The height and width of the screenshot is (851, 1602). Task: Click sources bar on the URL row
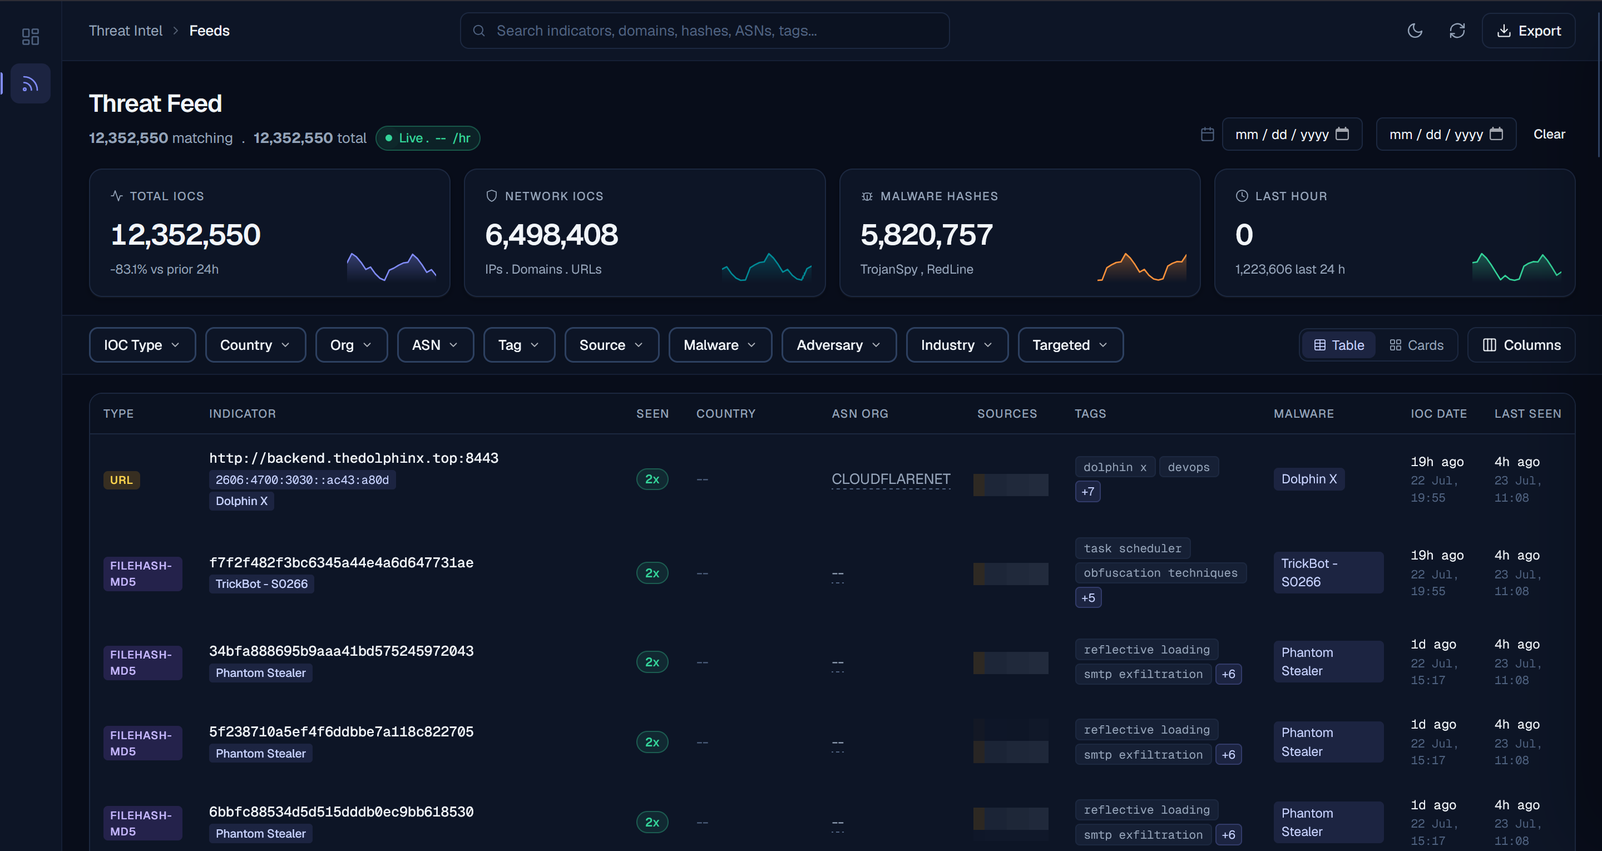pos(1011,484)
